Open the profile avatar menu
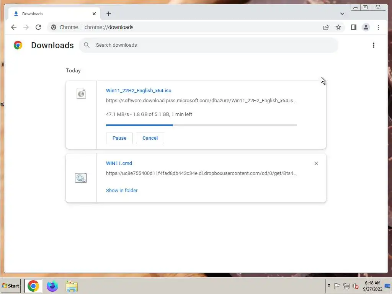 pos(366,27)
